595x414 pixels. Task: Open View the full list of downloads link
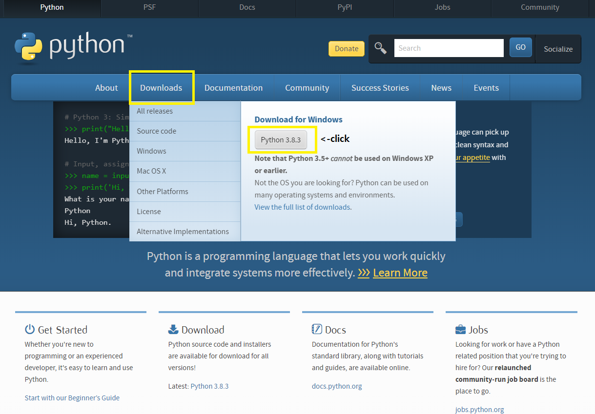(302, 207)
